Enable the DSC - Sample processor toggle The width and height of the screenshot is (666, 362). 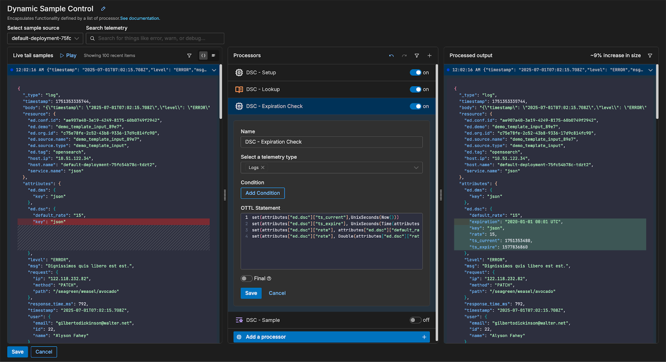pos(415,320)
